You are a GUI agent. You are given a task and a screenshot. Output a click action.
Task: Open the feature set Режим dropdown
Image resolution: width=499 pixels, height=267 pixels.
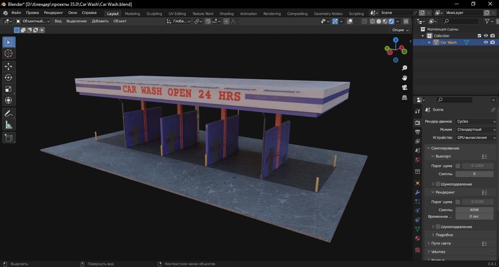(476, 130)
